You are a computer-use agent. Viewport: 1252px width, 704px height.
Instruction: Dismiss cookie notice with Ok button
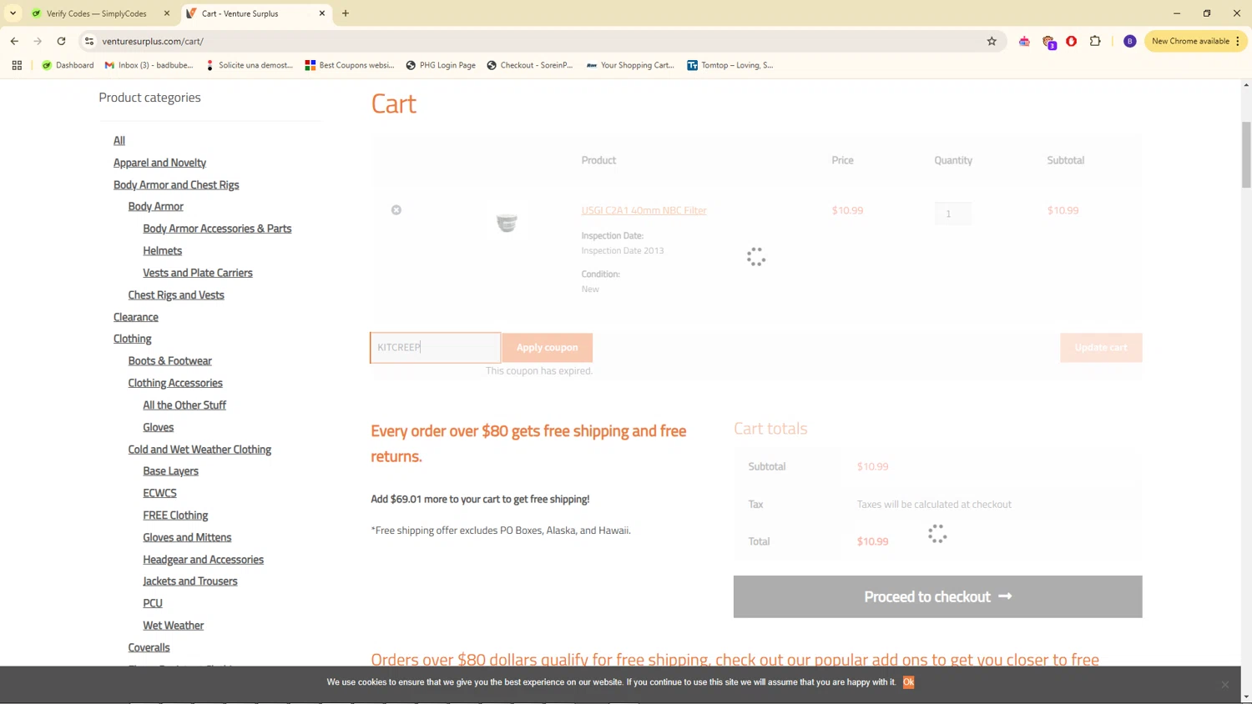(908, 682)
